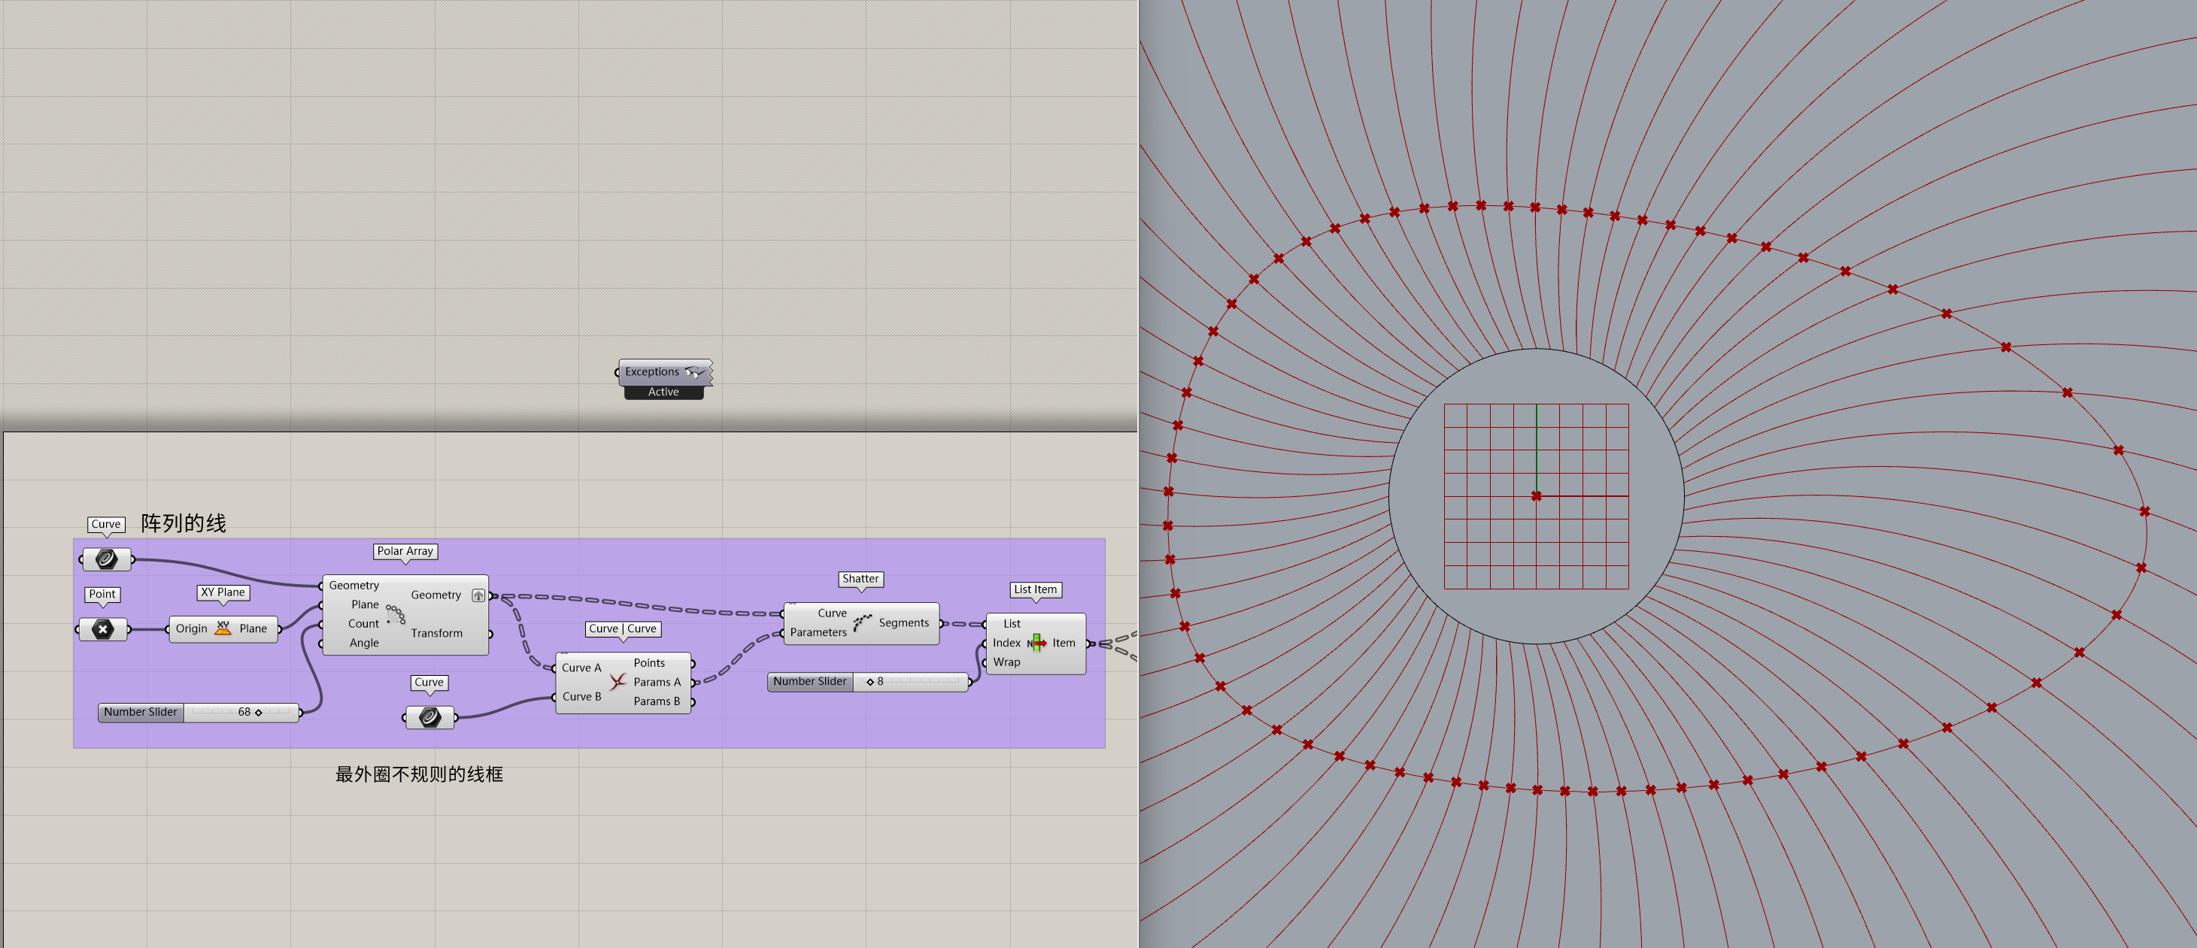2197x948 pixels.
Task: Click the Transform output of Polar Array
Action: 435,632
